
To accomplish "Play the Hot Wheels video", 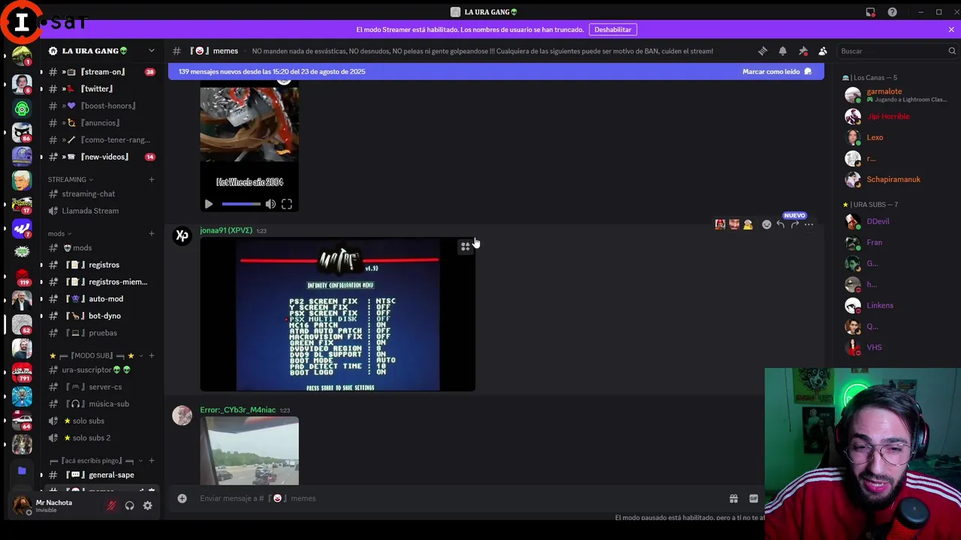I will pyautogui.click(x=209, y=204).
